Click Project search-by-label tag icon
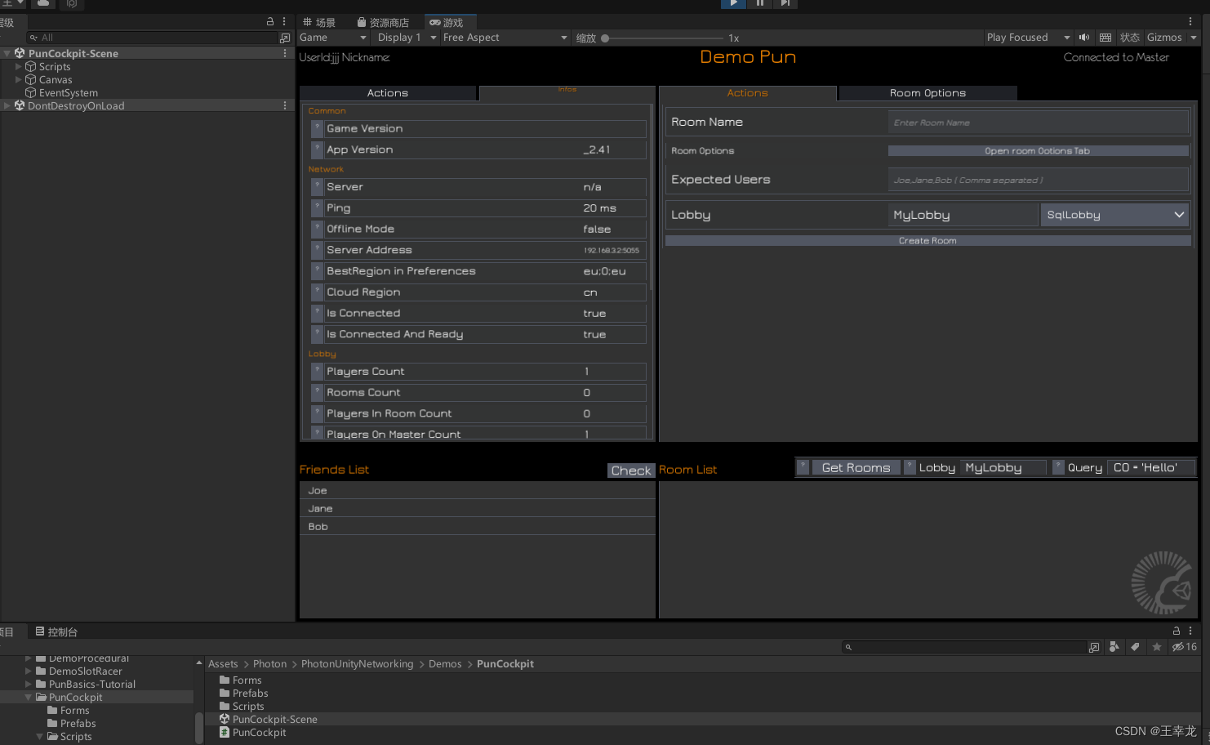Viewport: 1210px width, 745px height. pyautogui.click(x=1135, y=647)
